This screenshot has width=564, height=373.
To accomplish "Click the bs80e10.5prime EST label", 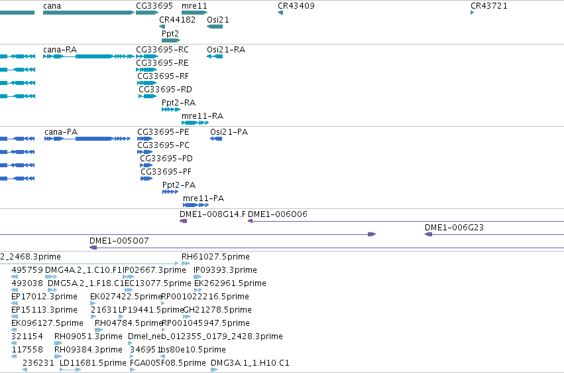I will [x=194, y=350].
